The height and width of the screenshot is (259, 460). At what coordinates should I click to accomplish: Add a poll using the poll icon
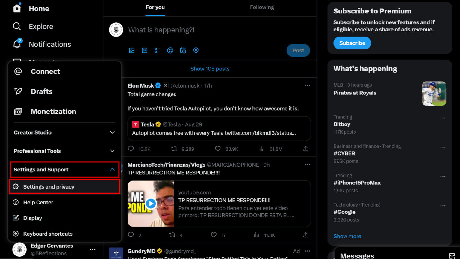[x=158, y=50]
